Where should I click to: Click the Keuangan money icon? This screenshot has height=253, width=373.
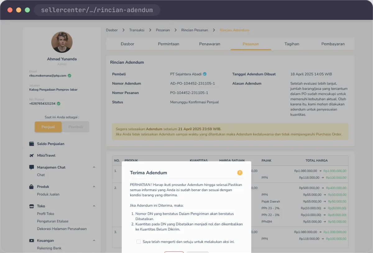[x=31, y=241]
